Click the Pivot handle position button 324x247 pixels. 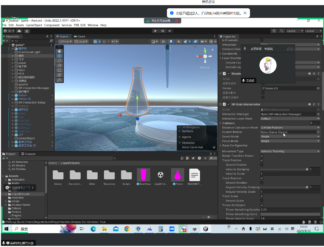65,41
